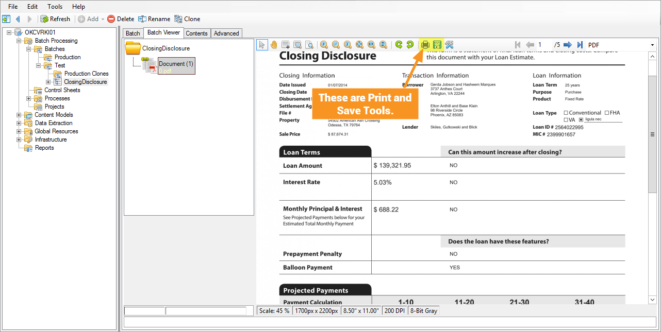Open the viewer settings wrench icon

pos(449,45)
